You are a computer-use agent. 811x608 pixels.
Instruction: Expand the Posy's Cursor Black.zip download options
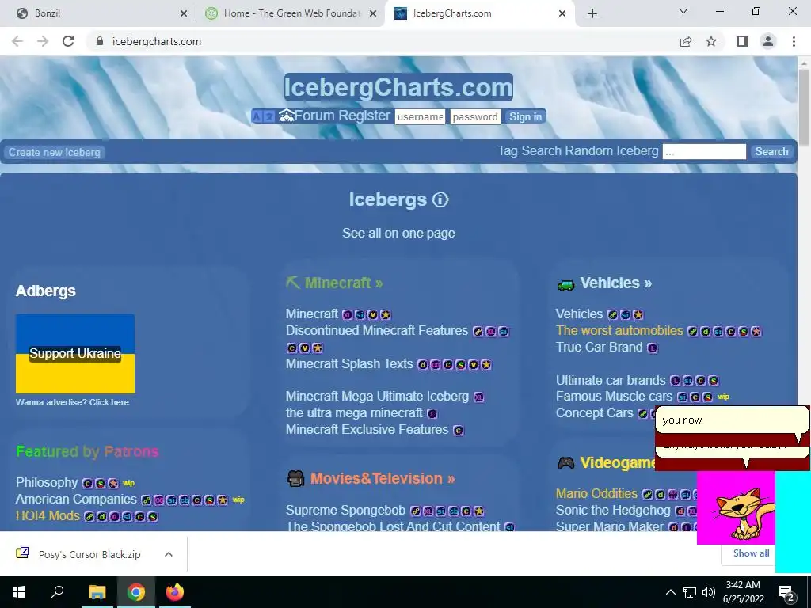click(168, 554)
